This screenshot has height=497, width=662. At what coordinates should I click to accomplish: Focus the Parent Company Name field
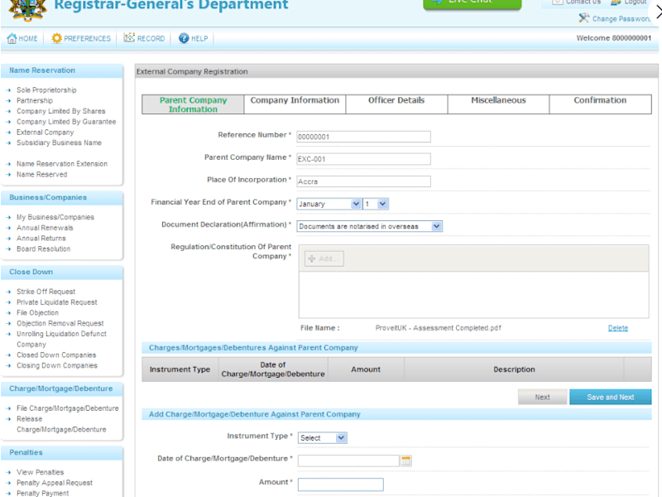pyautogui.click(x=363, y=159)
